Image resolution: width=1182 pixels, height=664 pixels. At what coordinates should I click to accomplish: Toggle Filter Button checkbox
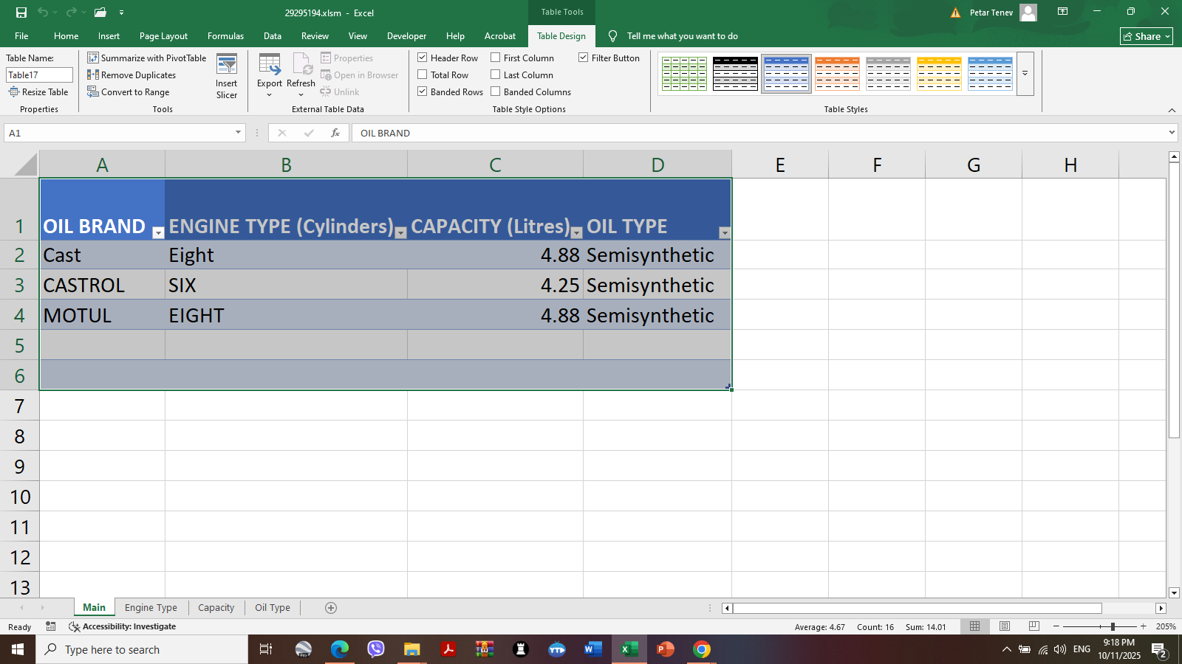pyautogui.click(x=584, y=58)
